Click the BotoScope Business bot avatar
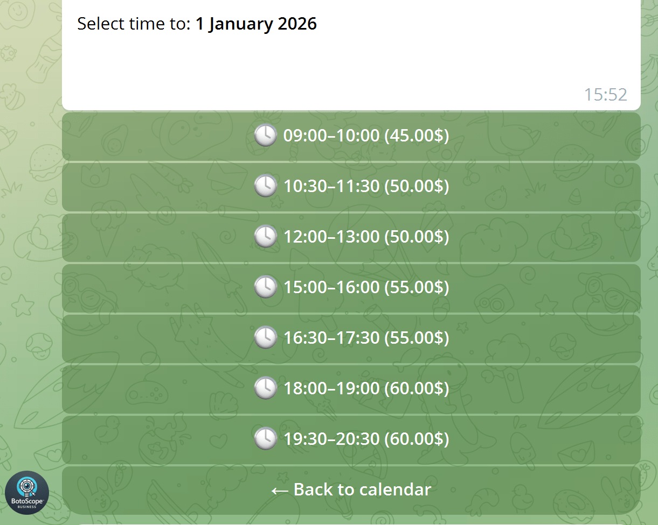 [27, 493]
